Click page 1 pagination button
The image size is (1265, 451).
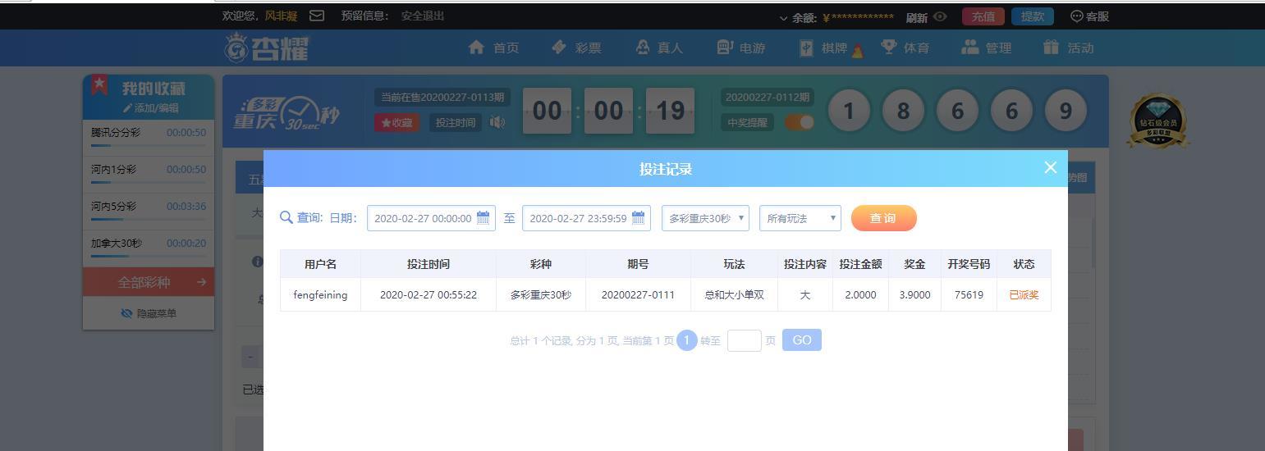click(x=687, y=340)
